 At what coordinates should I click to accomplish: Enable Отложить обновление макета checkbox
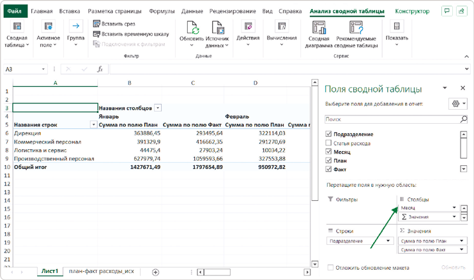(x=330, y=268)
